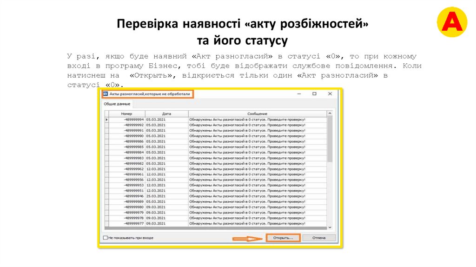The width and height of the screenshot is (476, 267).
Task: Close the Акты разногласий dialog
Action: coord(330,94)
